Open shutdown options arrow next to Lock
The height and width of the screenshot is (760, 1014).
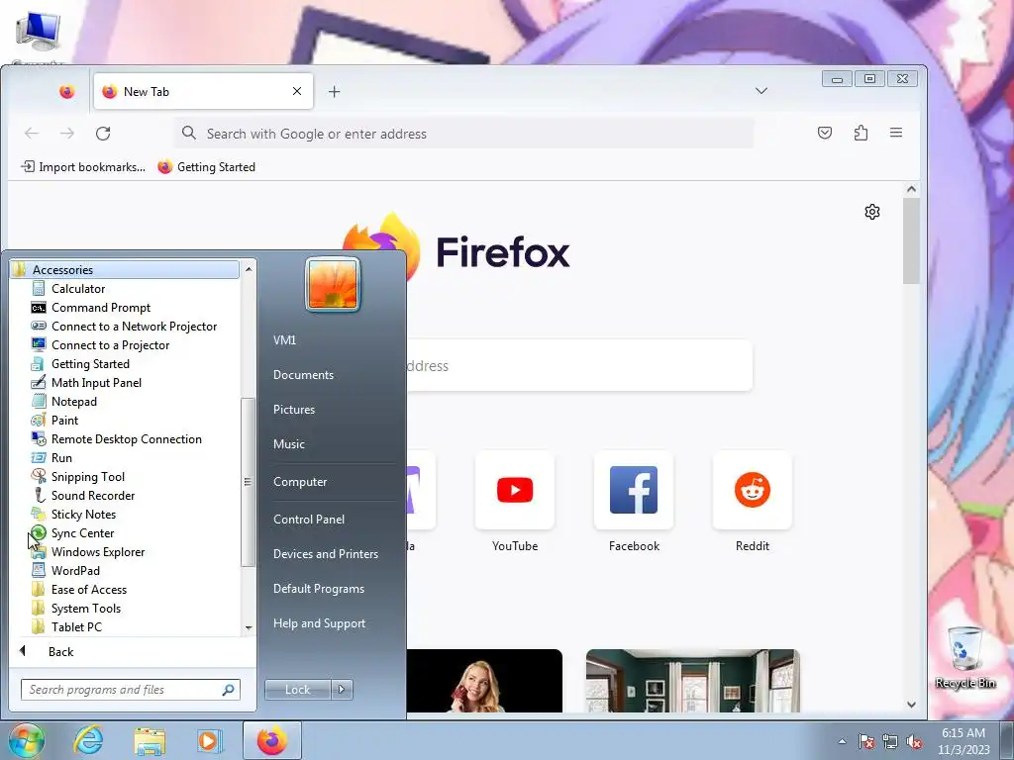pos(342,690)
